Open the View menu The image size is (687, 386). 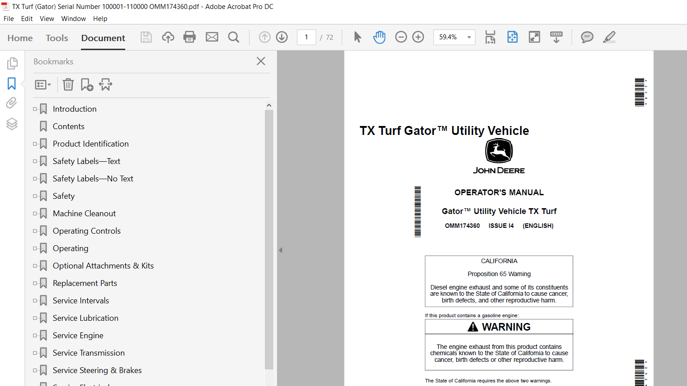click(x=47, y=19)
